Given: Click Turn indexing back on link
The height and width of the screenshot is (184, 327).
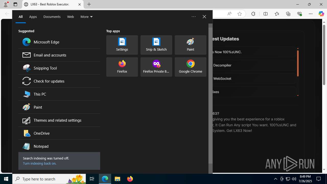Looking at the screenshot, I should click(40, 163).
